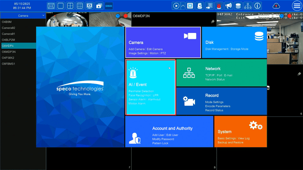Select camera O4B9M in list
303x170 pixels.
pos(7,22)
